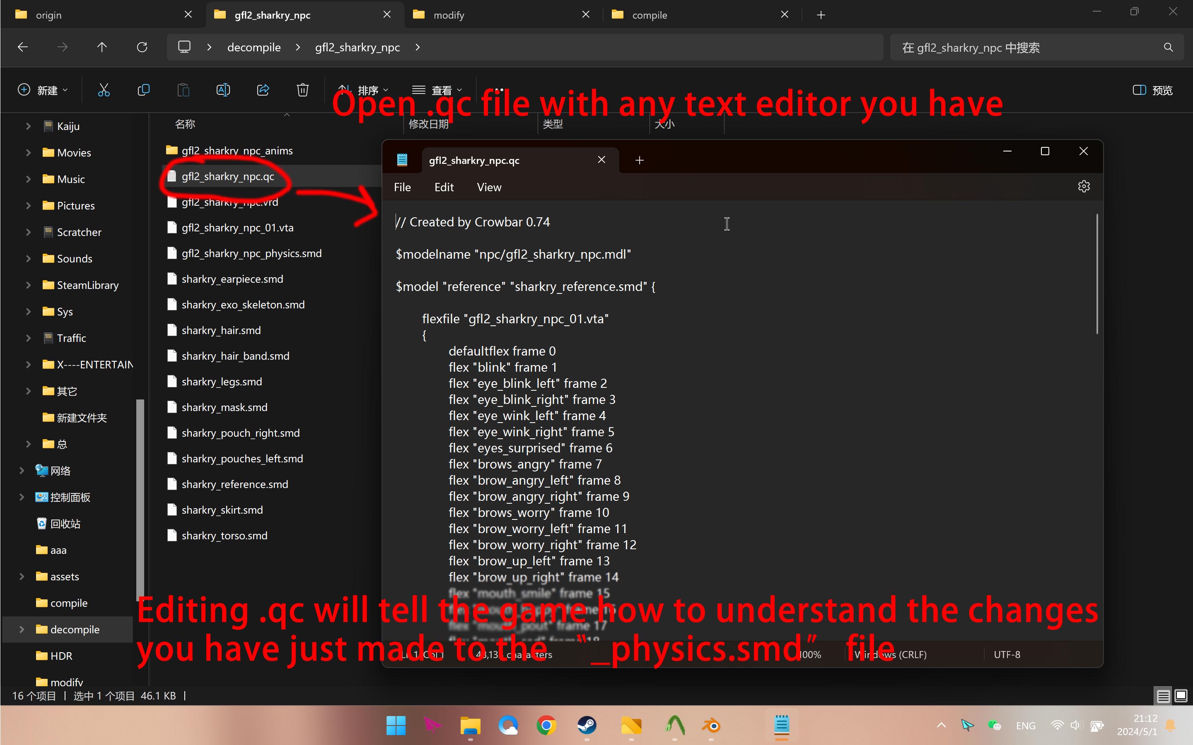Expand the Sounds folder in sidebar
The height and width of the screenshot is (745, 1193).
pos(28,259)
